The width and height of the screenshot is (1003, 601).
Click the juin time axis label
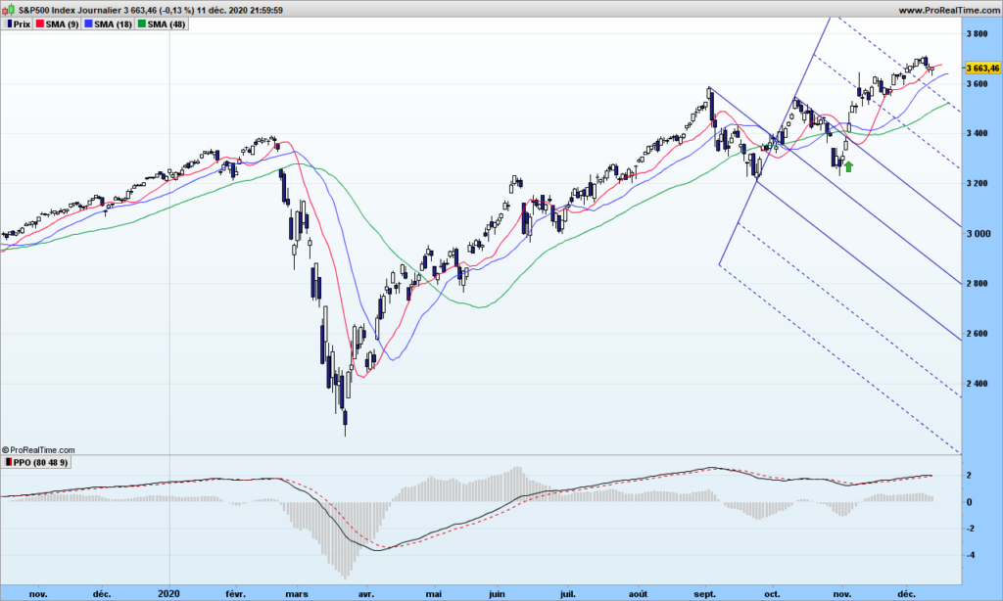pos(497,594)
